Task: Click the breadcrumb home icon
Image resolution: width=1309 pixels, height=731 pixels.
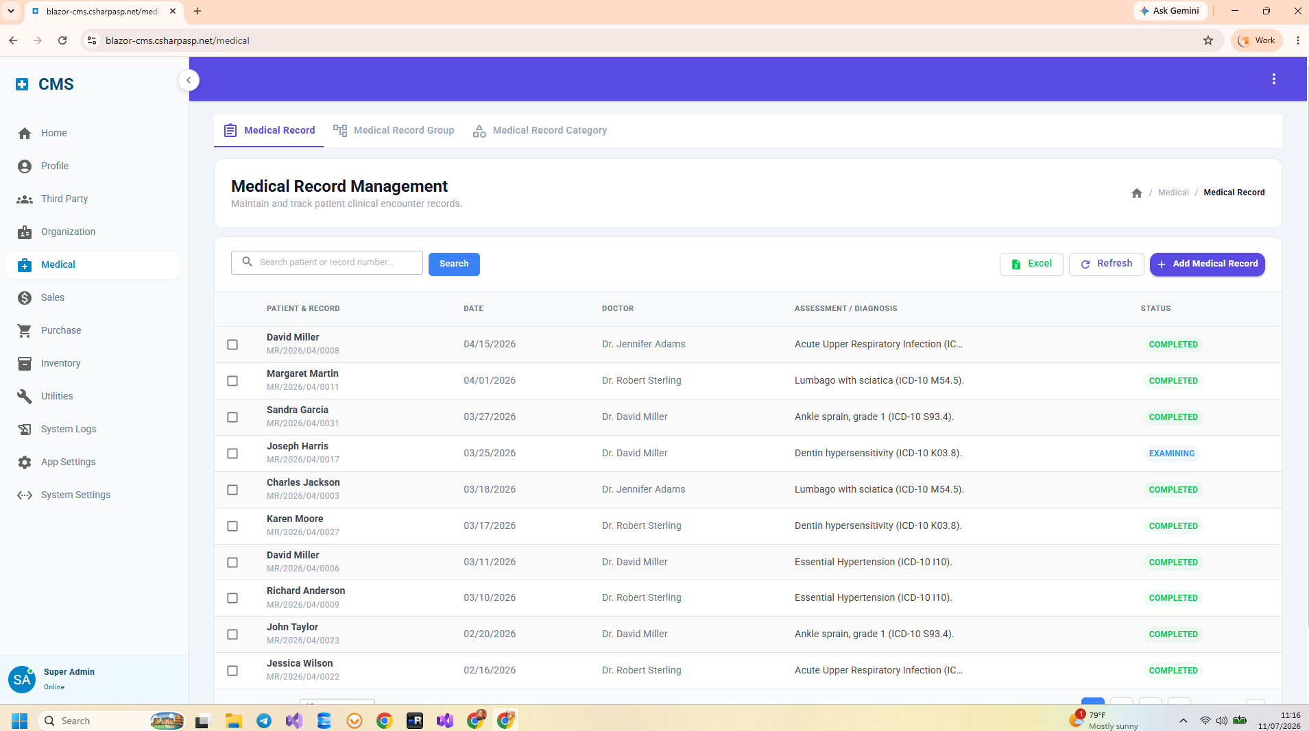Action: click(x=1137, y=193)
